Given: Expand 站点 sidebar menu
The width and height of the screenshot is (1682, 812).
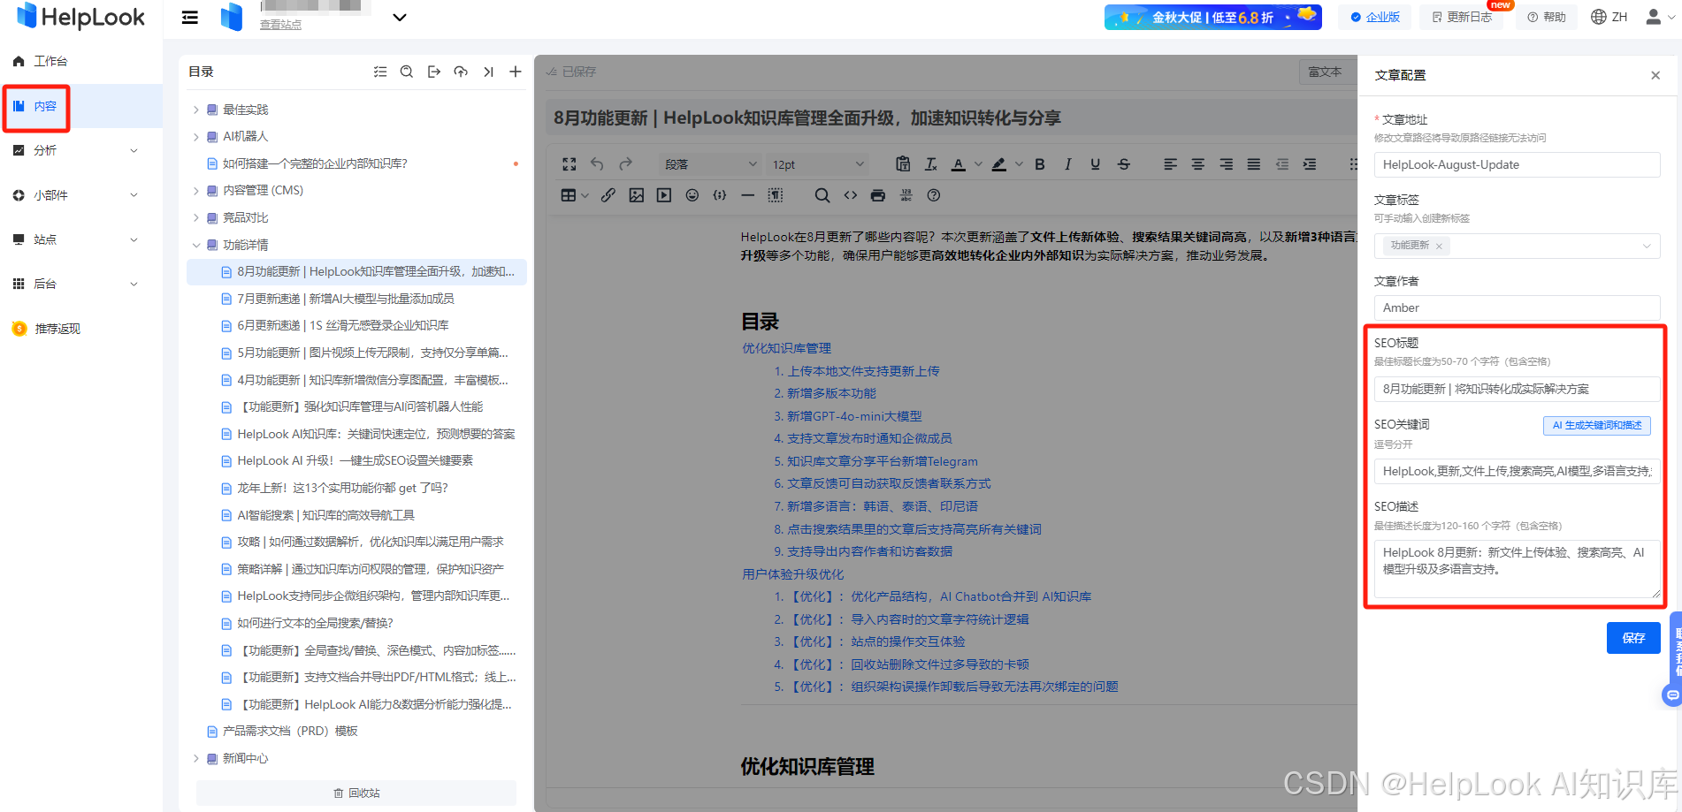Looking at the screenshot, I should pyautogui.click(x=81, y=239).
